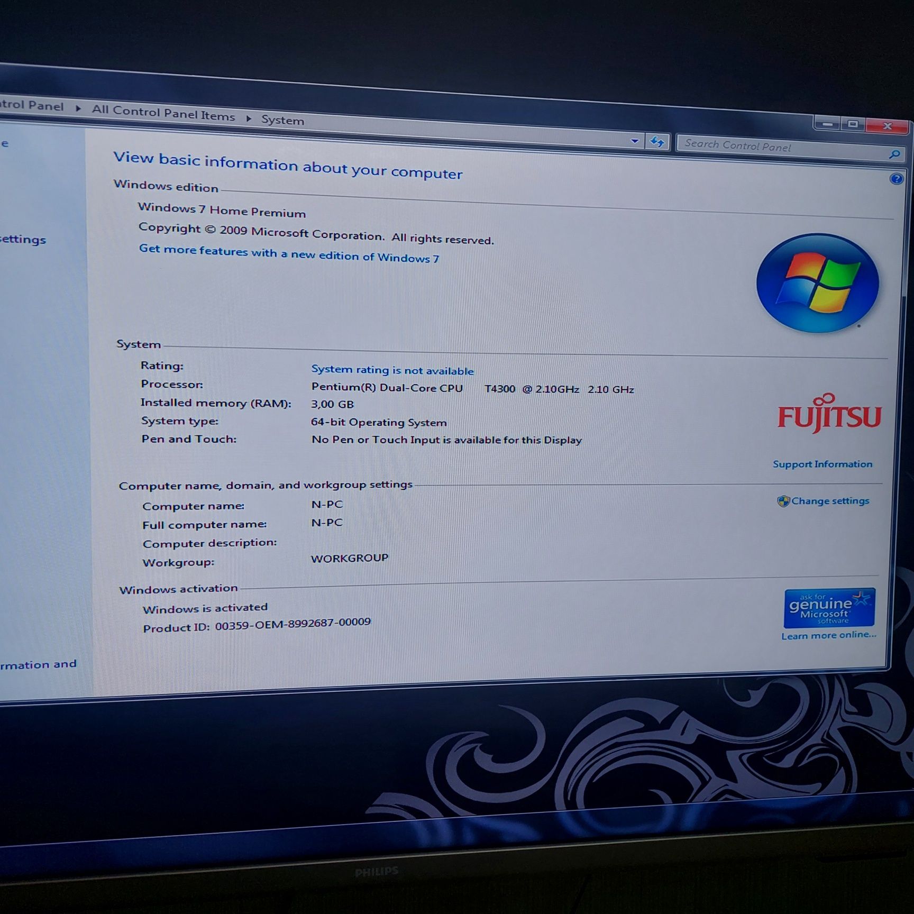Click the WORKGROUP value
The width and height of the screenshot is (914, 914).
click(349, 558)
